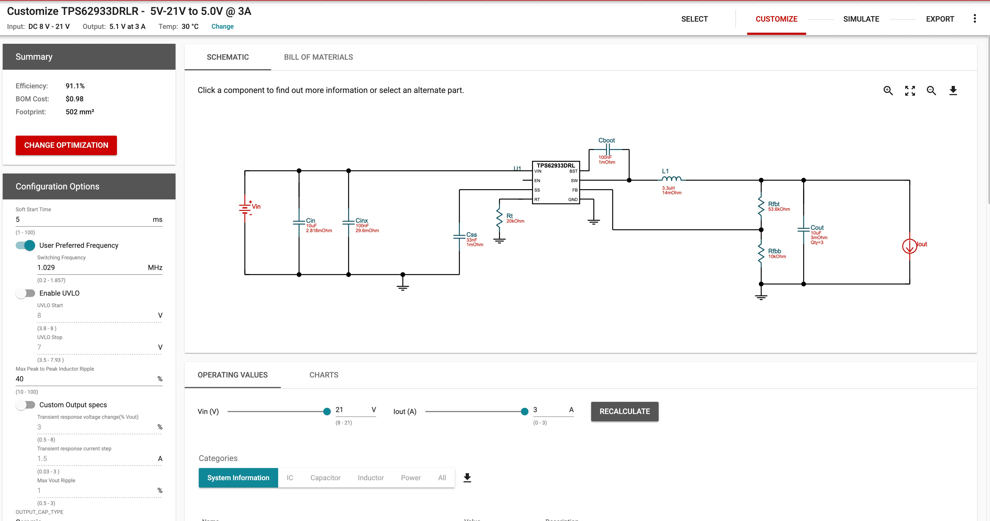
Task: Download operating values category data
Action: pos(467,477)
